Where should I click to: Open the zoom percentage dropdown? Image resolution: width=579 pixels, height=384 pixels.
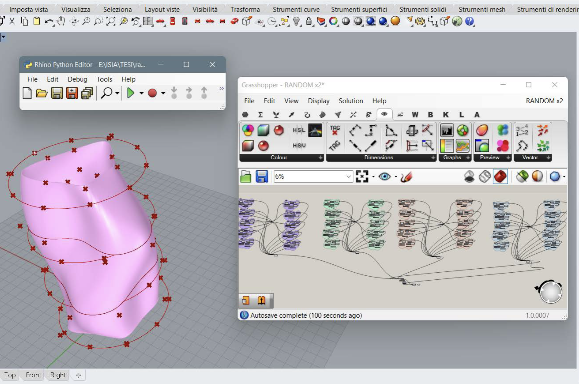pos(349,177)
